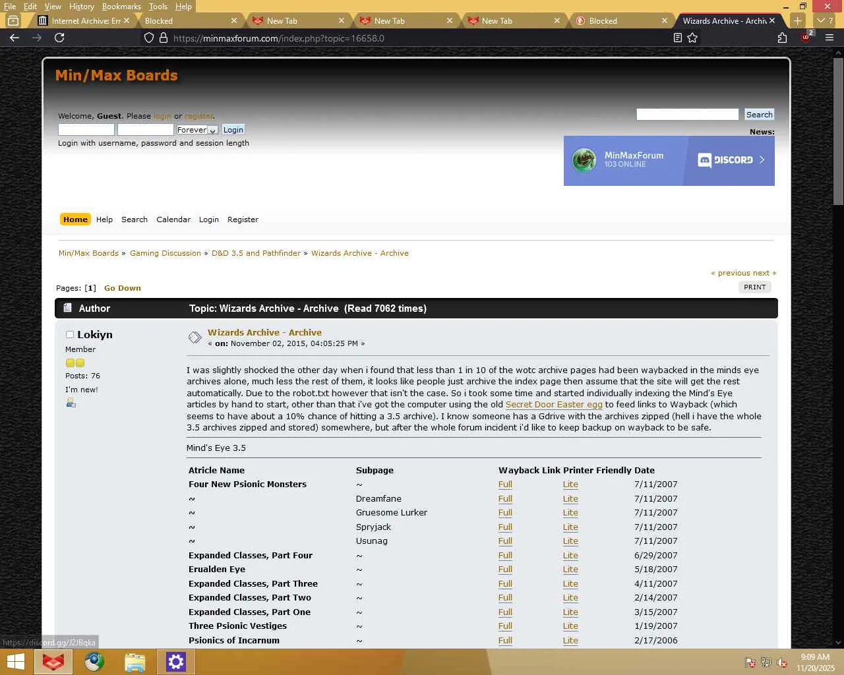View Lokiyn's profile icon
The width and height of the screenshot is (844, 675).
pyautogui.click(x=71, y=403)
